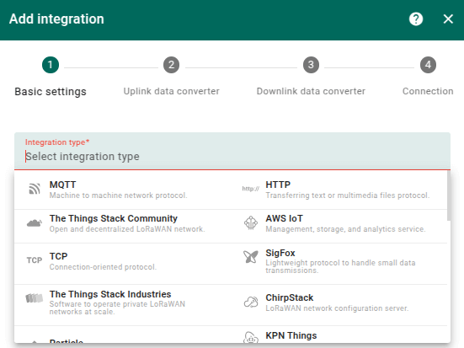This screenshot has width=464, height=348.
Task: Click The Things Stack Community cloud icon
Action: [x=35, y=222]
